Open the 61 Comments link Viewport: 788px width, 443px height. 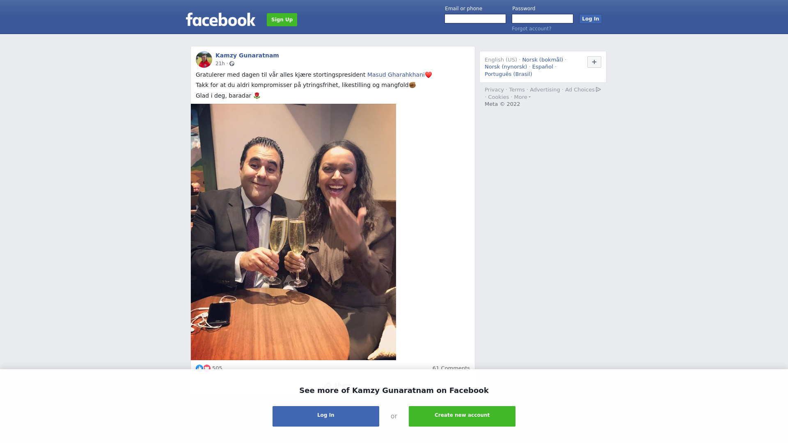(451, 368)
